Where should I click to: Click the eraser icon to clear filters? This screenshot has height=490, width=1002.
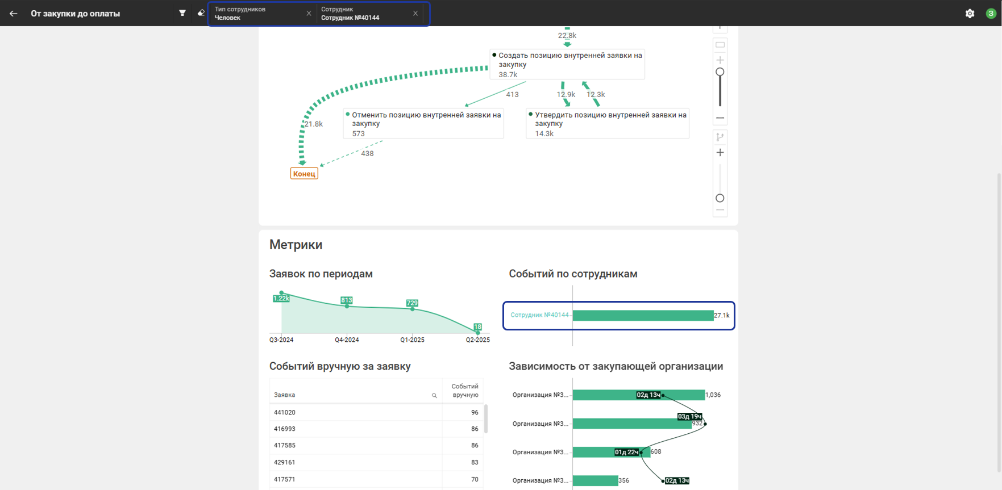pyautogui.click(x=201, y=13)
